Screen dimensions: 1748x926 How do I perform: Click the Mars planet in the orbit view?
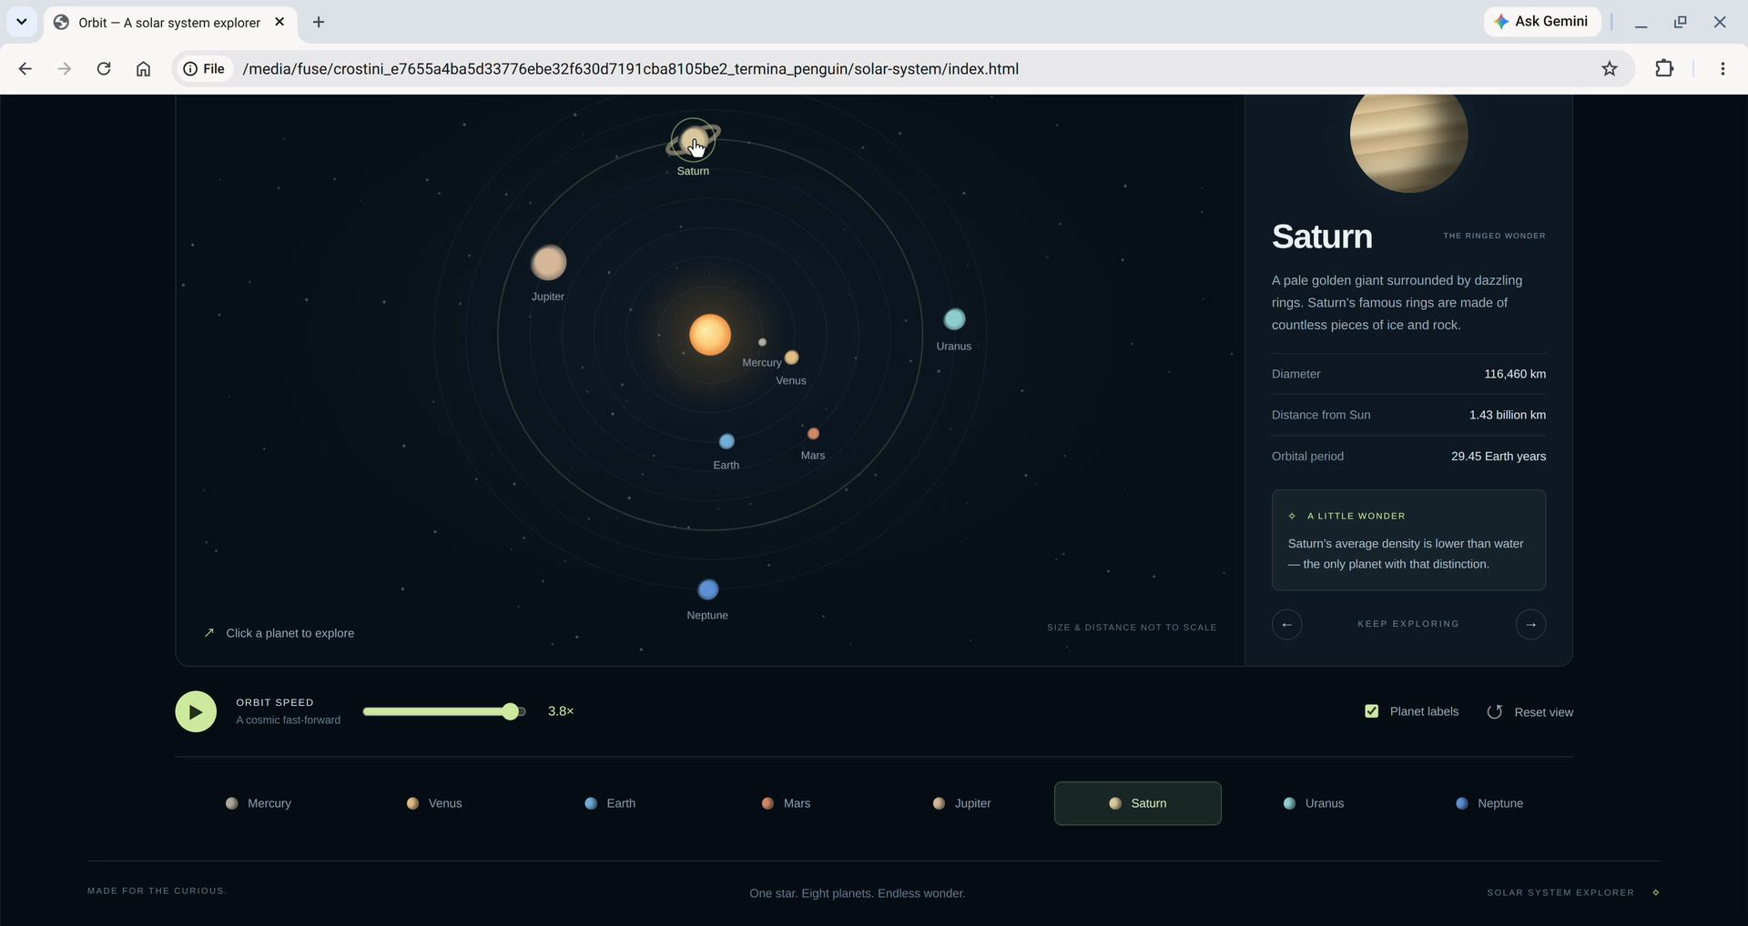(x=813, y=434)
